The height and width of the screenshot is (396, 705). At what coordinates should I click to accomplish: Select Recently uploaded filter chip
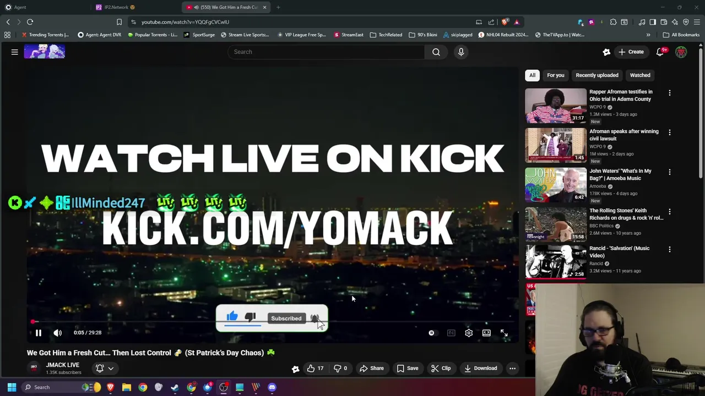tap(597, 75)
